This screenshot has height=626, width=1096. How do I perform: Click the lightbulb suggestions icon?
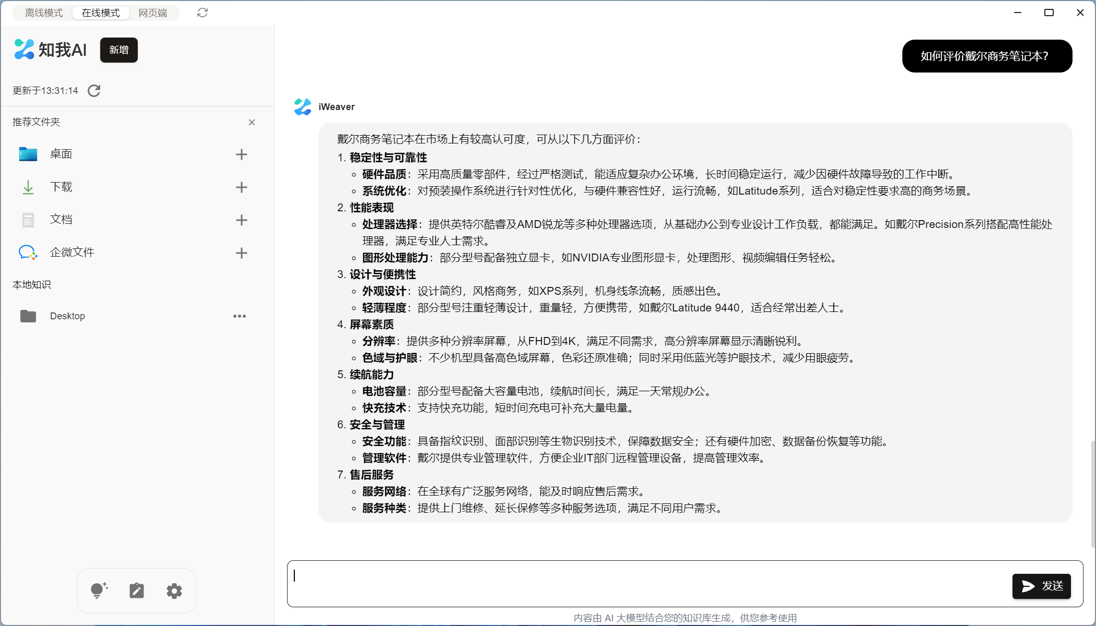point(99,590)
